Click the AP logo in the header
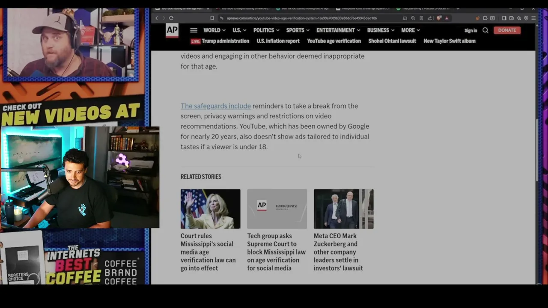 (172, 30)
